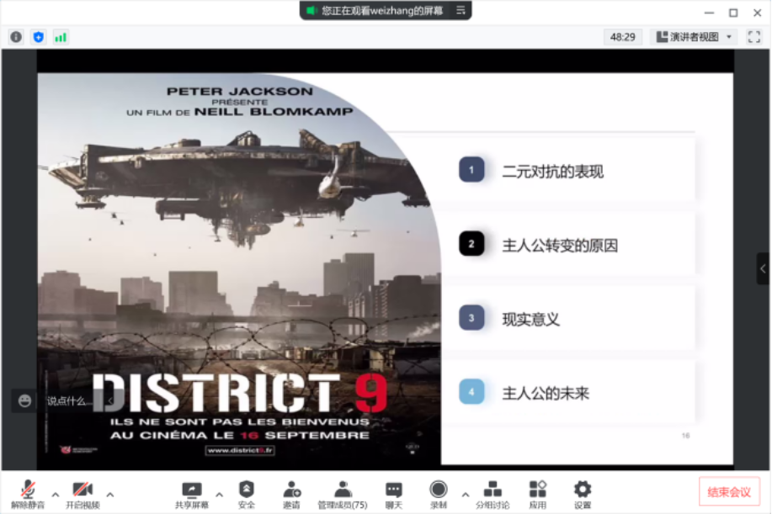Open audio options arrow next to microphone
Viewport: 772px width, 514px height.
56,495
